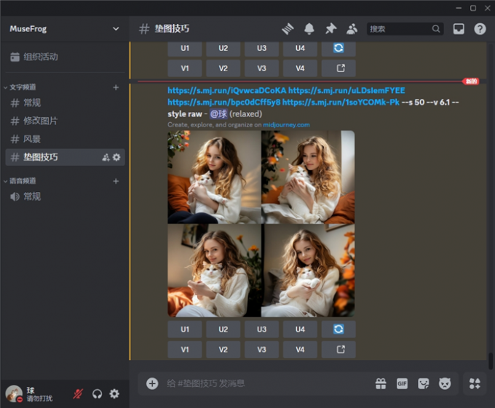Click V4 in the upper message row

click(x=300, y=68)
